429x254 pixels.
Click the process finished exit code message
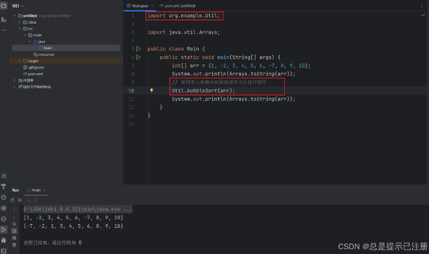click(53, 243)
